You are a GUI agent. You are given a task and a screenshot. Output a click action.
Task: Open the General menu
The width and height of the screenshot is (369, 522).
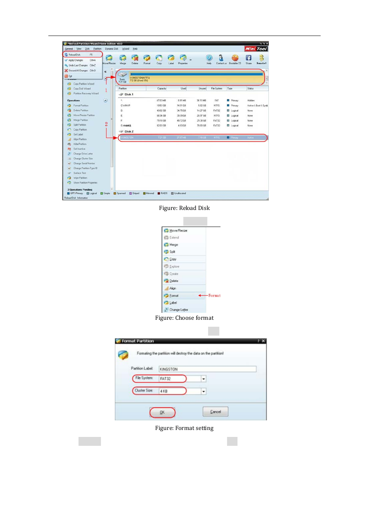(x=69, y=49)
